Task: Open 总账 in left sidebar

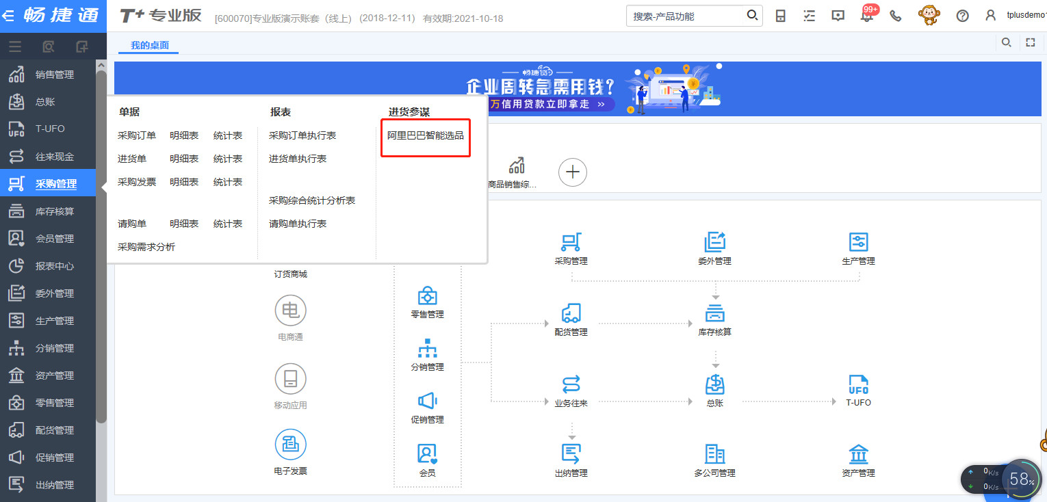Action: [x=48, y=102]
